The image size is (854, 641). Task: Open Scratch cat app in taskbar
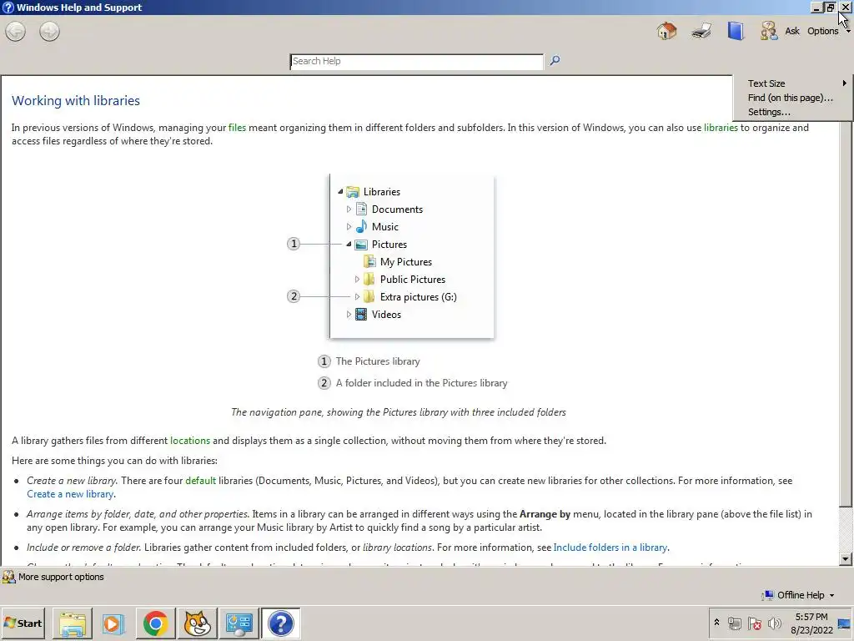point(197,623)
